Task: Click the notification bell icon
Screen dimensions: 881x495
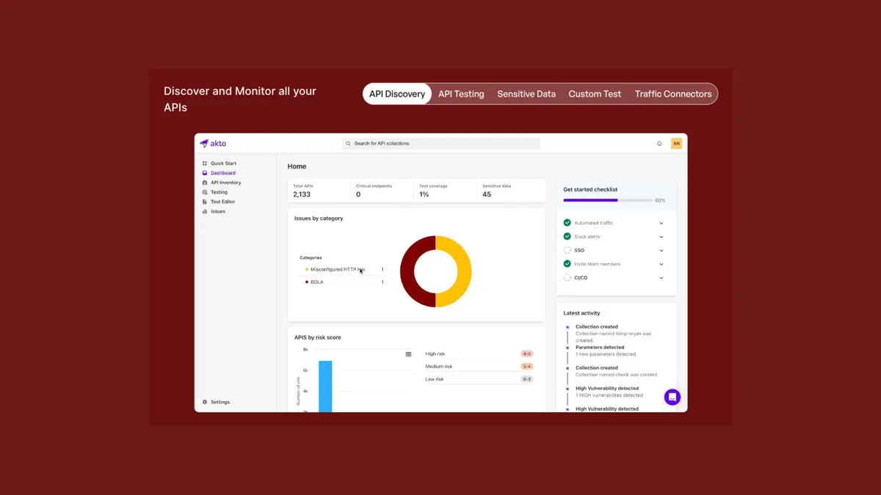Action: pyautogui.click(x=659, y=143)
